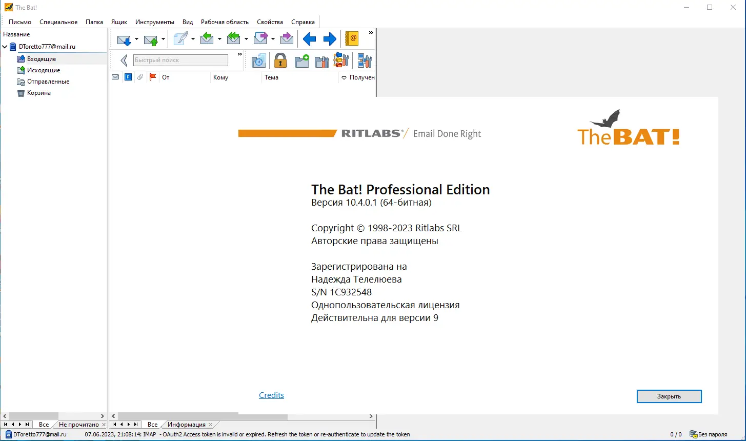Open the Специальное menu
This screenshot has width=746, height=441.
(58, 22)
